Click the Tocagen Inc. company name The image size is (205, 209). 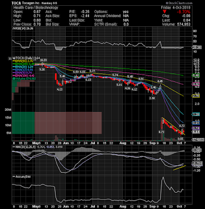point(31,3)
